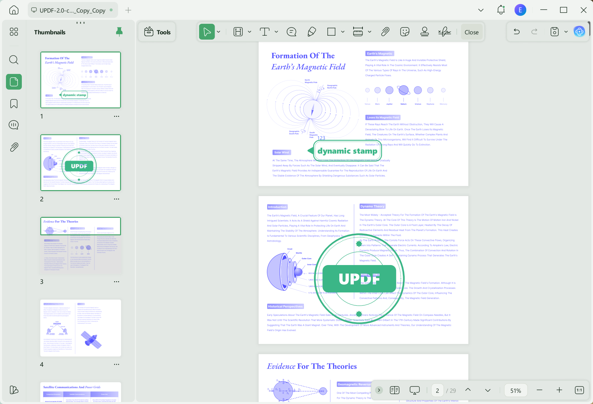Image resolution: width=593 pixels, height=404 pixels.
Task: Select page 3 thumbnail
Action: click(x=81, y=245)
